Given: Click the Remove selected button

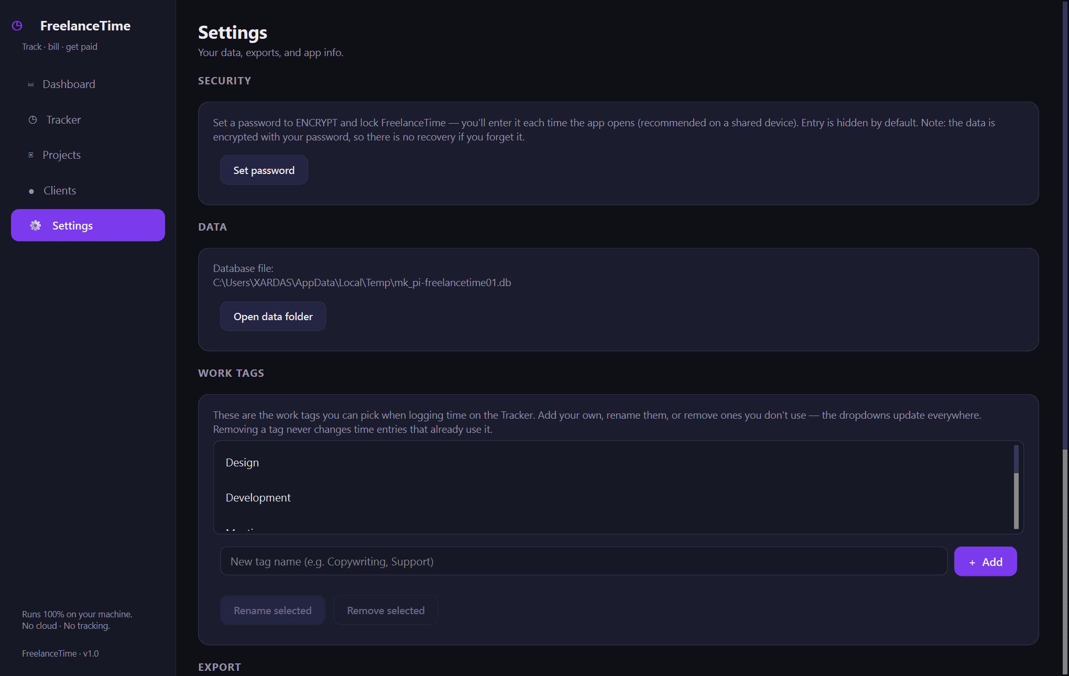Looking at the screenshot, I should [x=386, y=610].
